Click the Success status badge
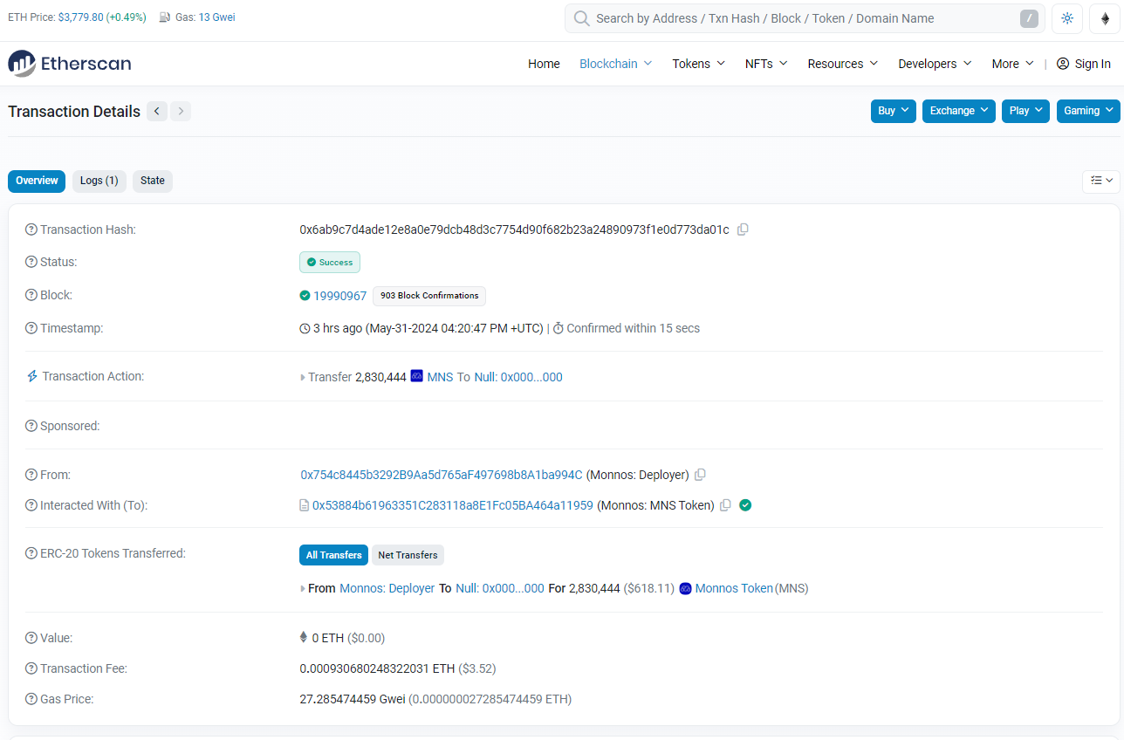This screenshot has width=1124, height=740. click(x=330, y=263)
